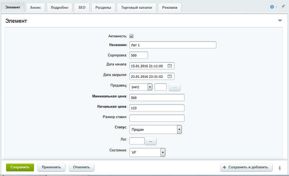
Task: Expand the Продавец dropdown
Action: [x=150, y=87]
